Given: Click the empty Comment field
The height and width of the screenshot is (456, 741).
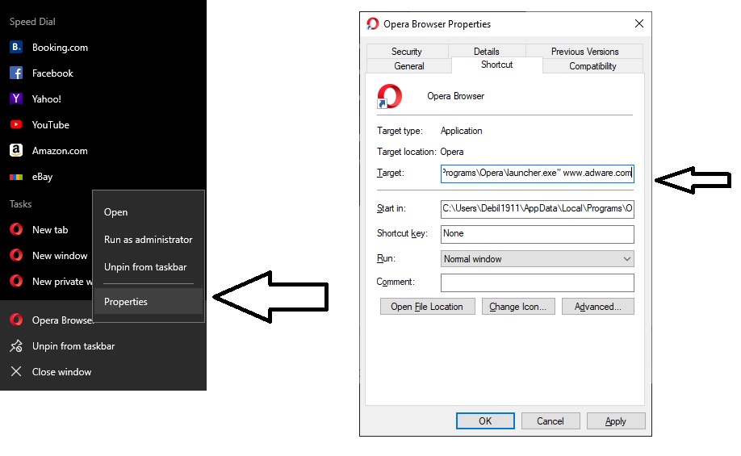Looking at the screenshot, I should click(538, 282).
